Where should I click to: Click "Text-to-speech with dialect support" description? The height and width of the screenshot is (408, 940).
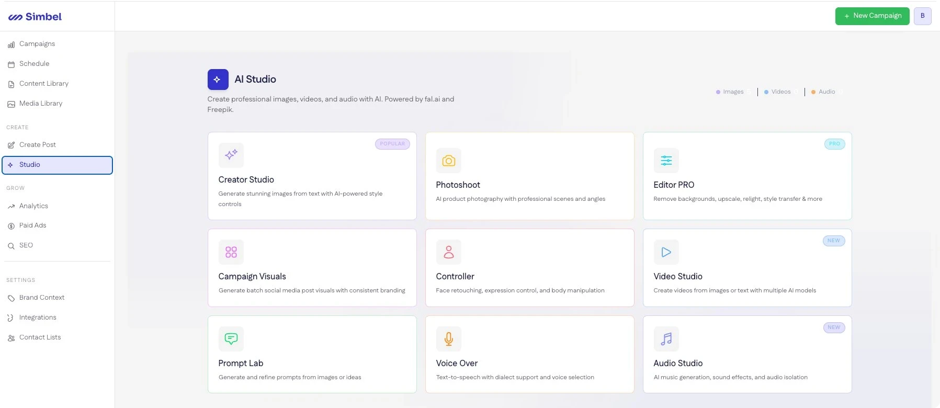515,377
